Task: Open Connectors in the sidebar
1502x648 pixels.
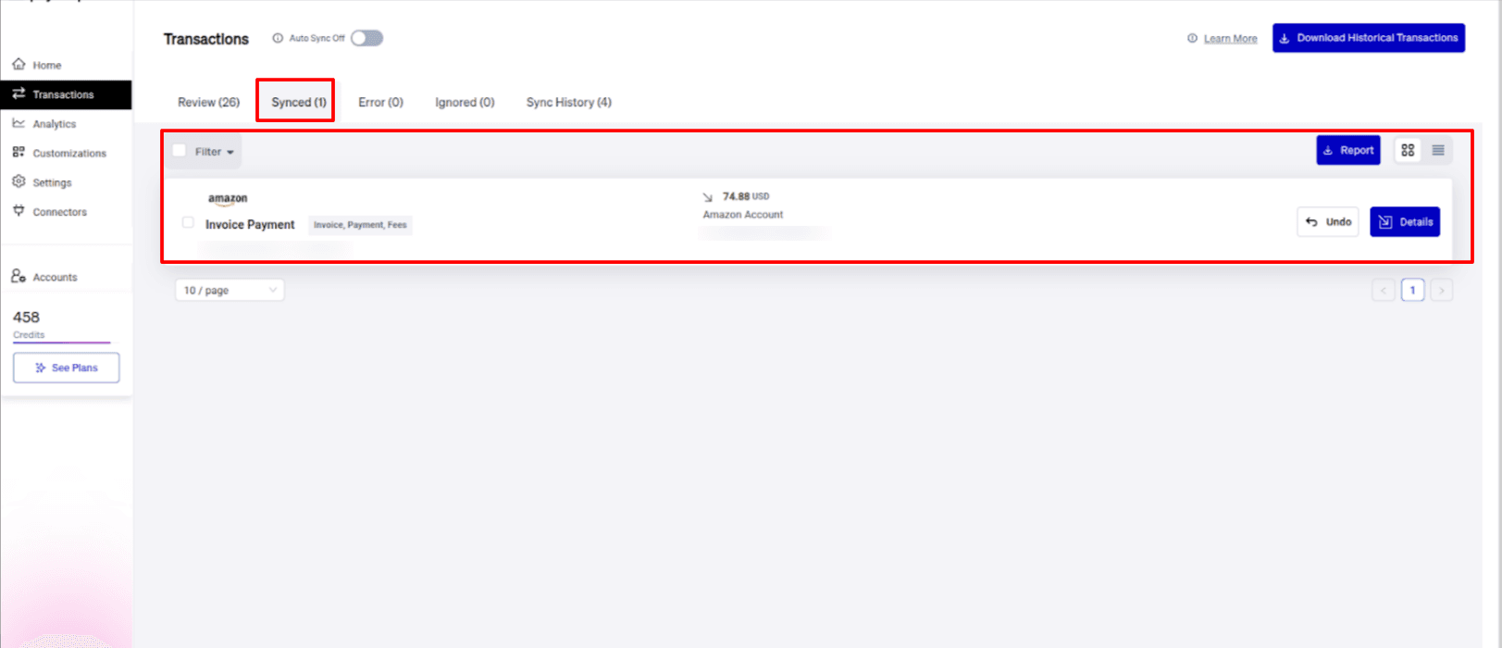Action: [x=59, y=212]
